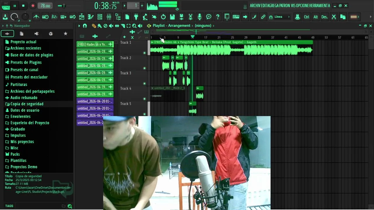Toggle loop recording icon
Viewport: 374px width, 210px height.
click(x=72, y=17)
